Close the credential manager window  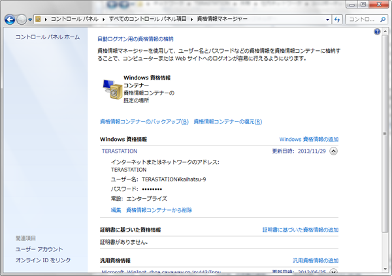(379, 5)
